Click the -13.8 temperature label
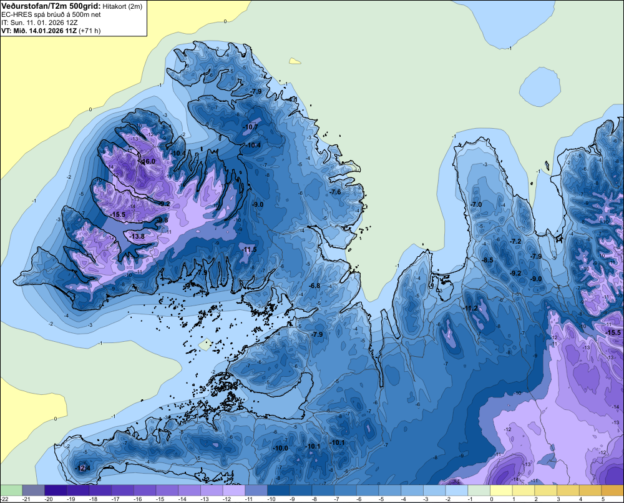The width and height of the screenshot is (624, 503). click(137, 236)
